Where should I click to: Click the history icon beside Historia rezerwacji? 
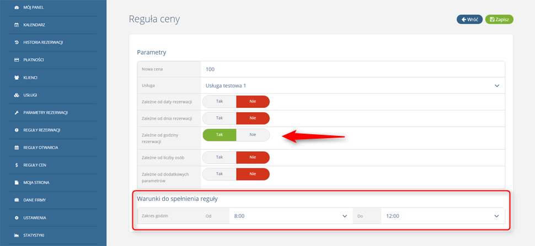[x=17, y=42]
